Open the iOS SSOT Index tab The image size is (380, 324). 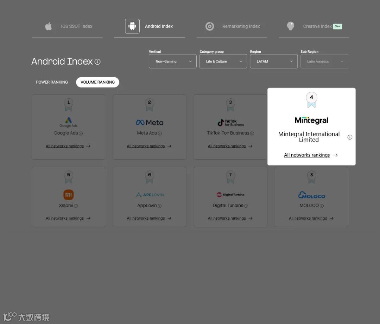(x=67, y=26)
